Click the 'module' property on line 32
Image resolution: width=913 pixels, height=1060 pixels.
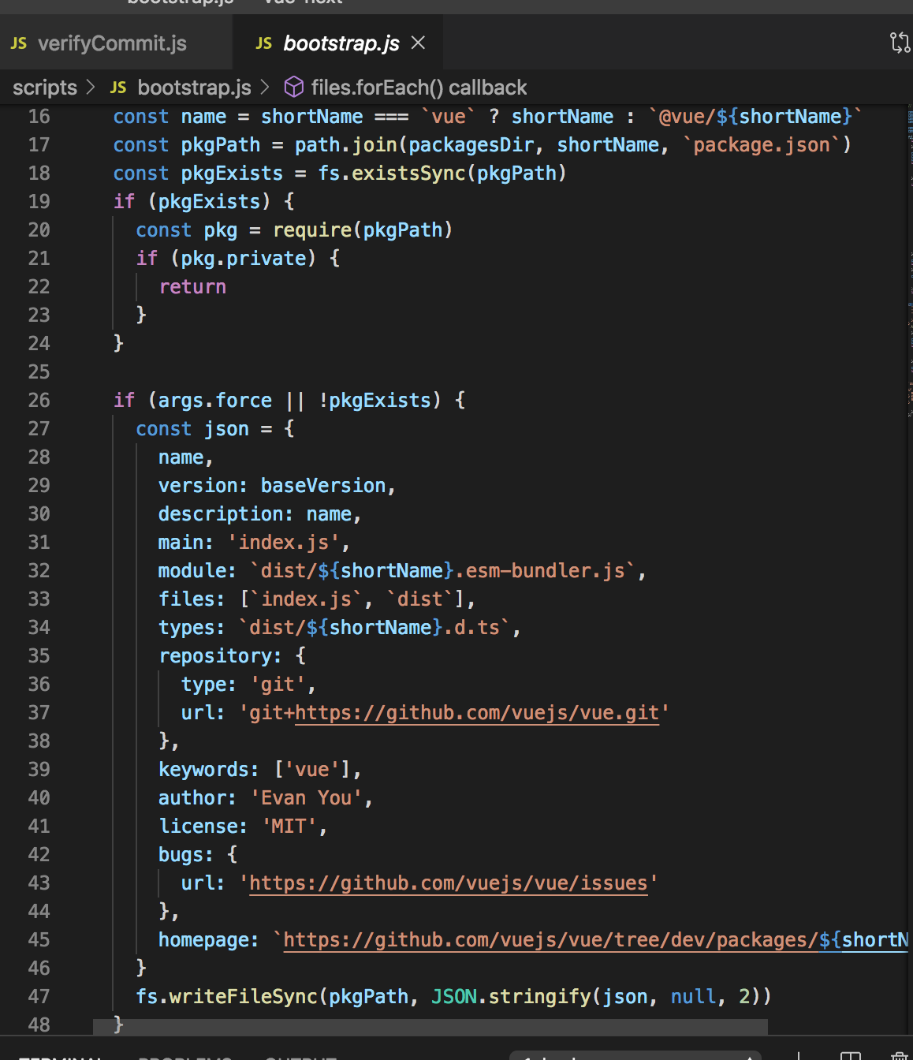192,571
